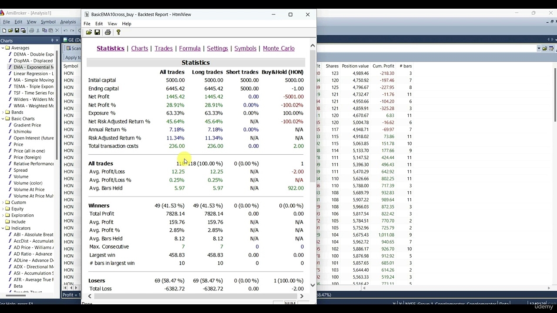The width and height of the screenshot is (557, 313).
Task: Pin the Charts panel
Action: [52, 40]
